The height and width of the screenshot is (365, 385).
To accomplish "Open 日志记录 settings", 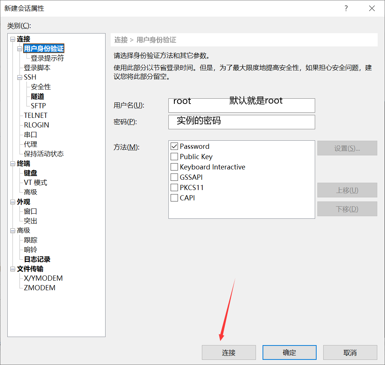I will pos(37,260).
